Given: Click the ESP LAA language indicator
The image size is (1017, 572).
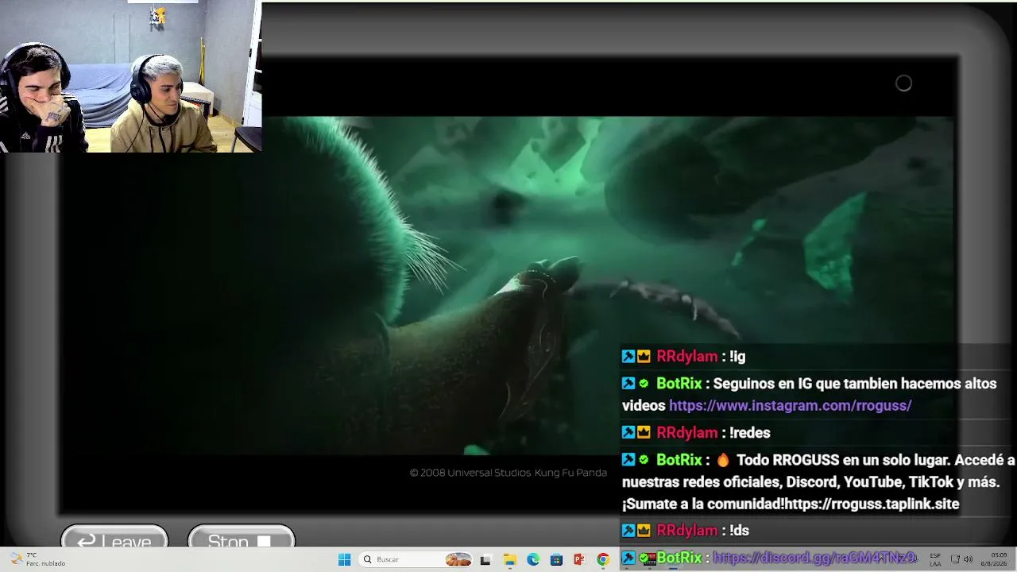Looking at the screenshot, I should tap(935, 559).
